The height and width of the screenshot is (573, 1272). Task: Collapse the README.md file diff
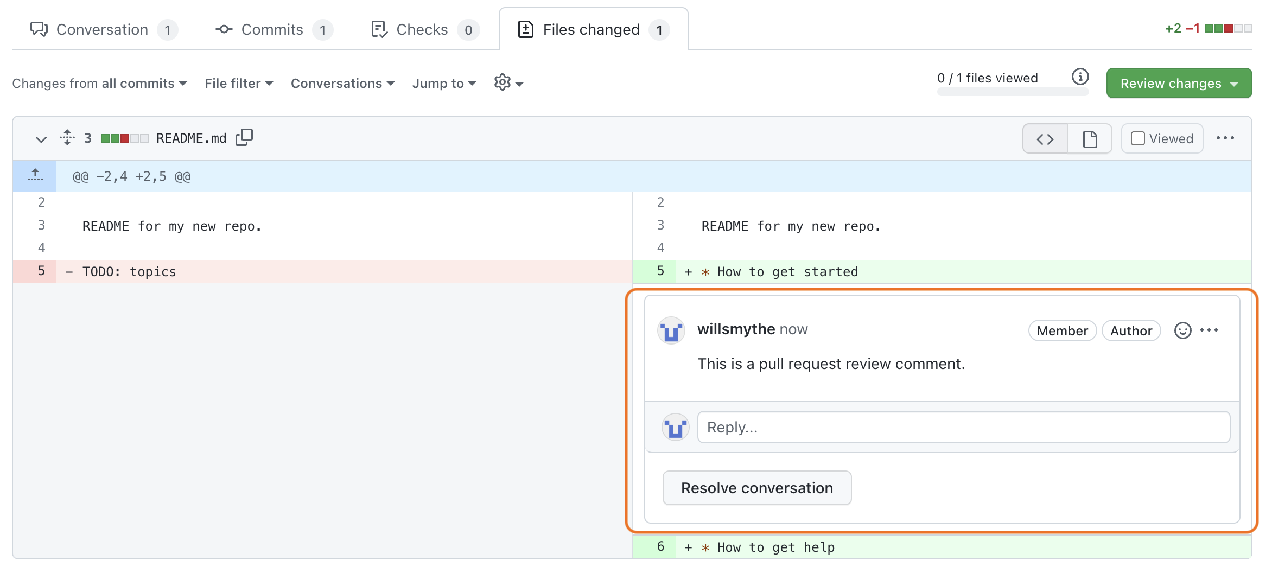(x=41, y=139)
